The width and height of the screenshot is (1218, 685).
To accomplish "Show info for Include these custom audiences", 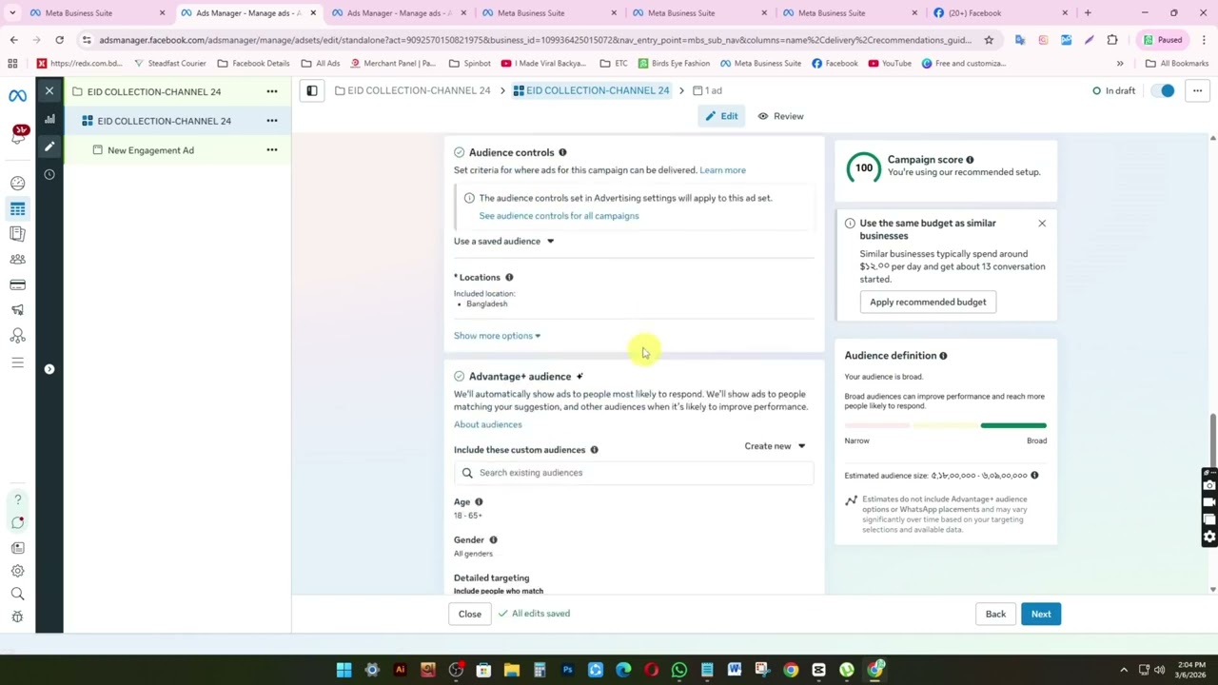I will click(x=594, y=450).
